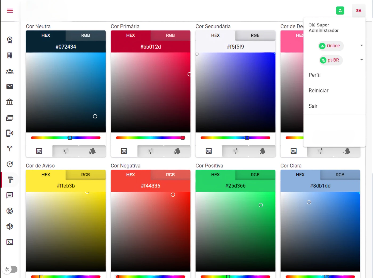Viewport: 373px width, 278px height.
Task: Toggle the light/dark mode switch
Action: (11, 269)
